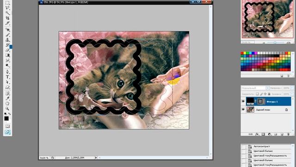Toggle the Автоконтраст action on/off checkbox
Viewport: 296px width, 167px height.
pyautogui.click(x=244, y=147)
